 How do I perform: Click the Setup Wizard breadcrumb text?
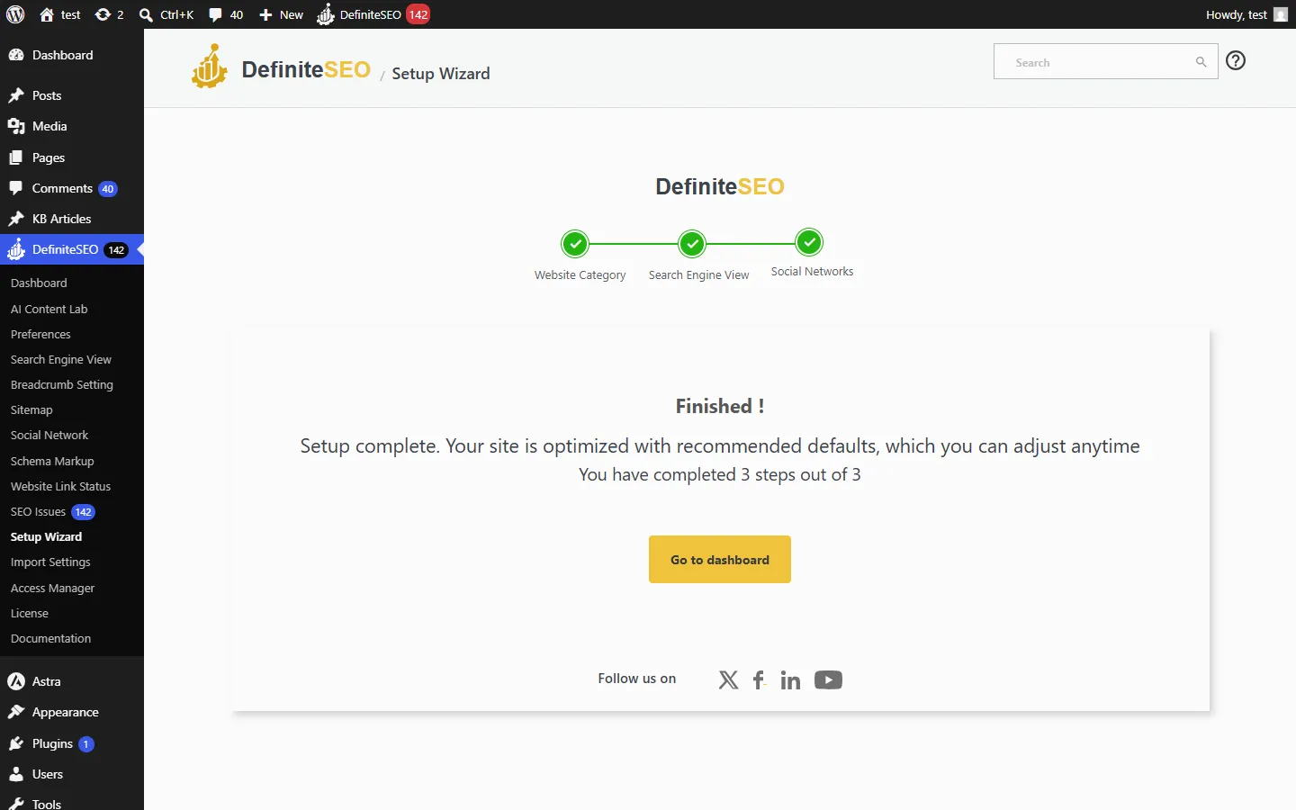click(441, 74)
